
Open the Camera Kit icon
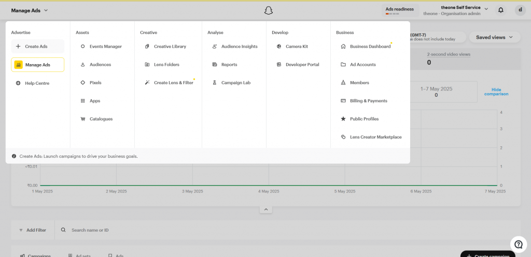click(278, 47)
